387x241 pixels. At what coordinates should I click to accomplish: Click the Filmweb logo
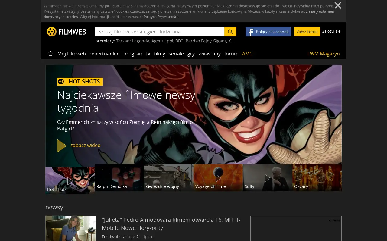67,32
